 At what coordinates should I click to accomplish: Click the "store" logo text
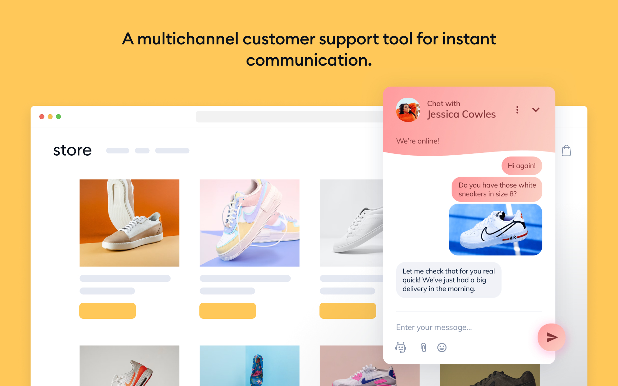point(72,150)
